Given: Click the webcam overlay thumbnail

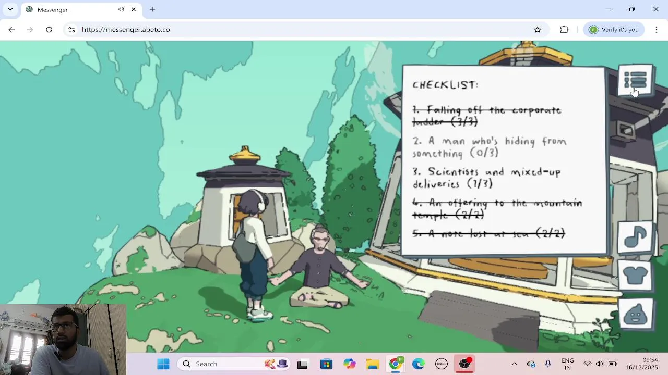Looking at the screenshot, I should pos(63,340).
